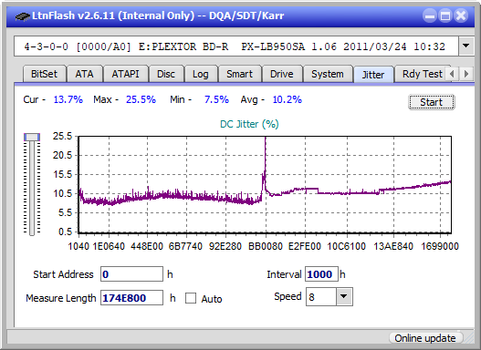The width and height of the screenshot is (481, 350).
Task: Open the Disc tab
Action: coord(166,74)
